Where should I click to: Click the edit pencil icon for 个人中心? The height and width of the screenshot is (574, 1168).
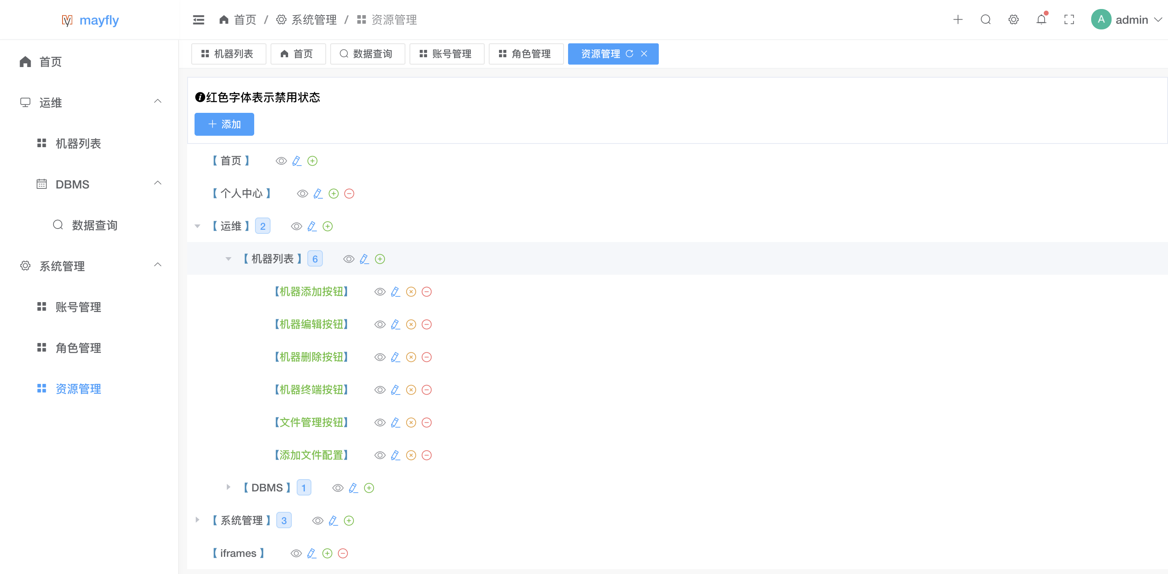318,194
